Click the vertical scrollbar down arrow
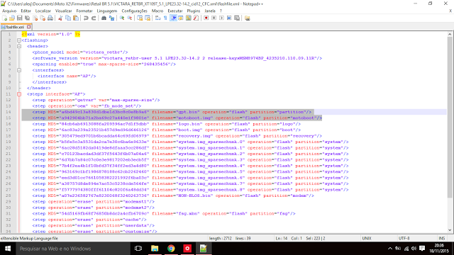Image resolution: width=454 pixels, height=255 pixels. click(x=450, y=230)
